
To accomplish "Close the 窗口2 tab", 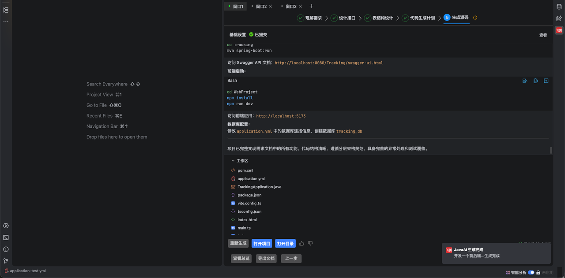I will [271, 6].
